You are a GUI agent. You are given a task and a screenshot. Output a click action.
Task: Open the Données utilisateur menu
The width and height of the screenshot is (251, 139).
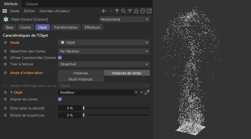[x=54, y=11]
